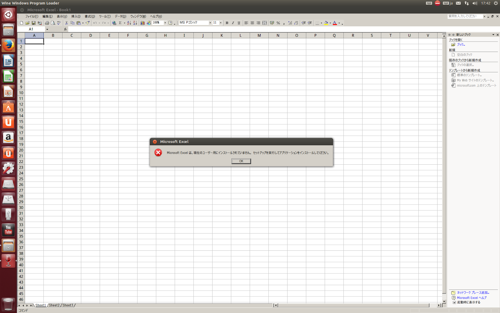The image size is (500, 313).
Task: Click the Print icon in the toolbar
Action: coord(47,23)
